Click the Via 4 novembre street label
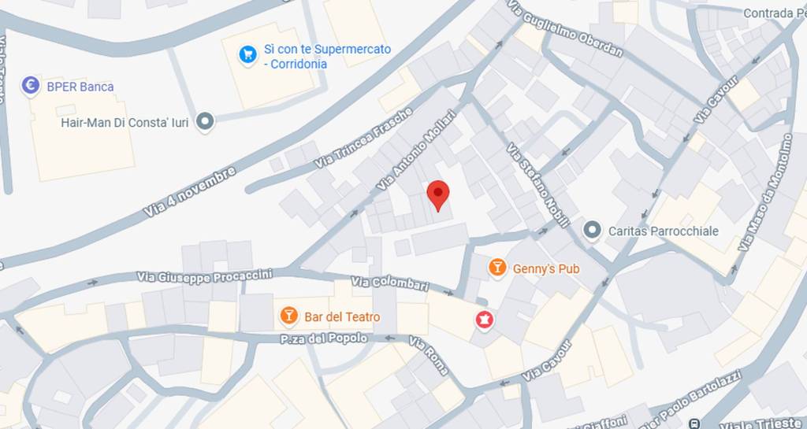The width and height of the screenshot is (807, 429). pos(189,191)
